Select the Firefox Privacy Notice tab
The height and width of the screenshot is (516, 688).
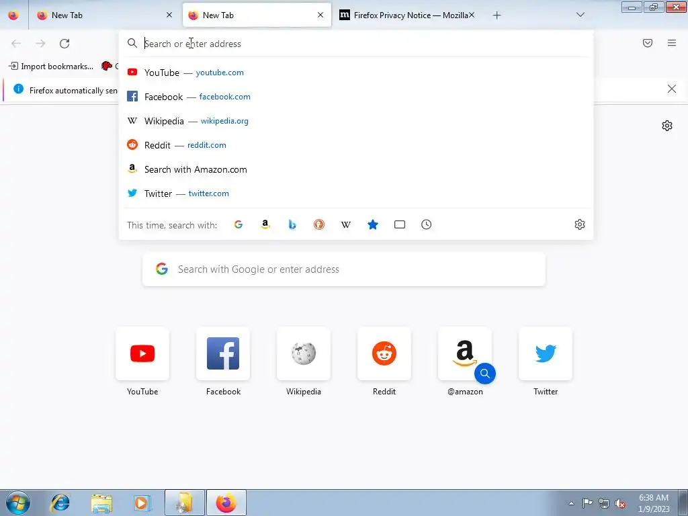(407, 15)
